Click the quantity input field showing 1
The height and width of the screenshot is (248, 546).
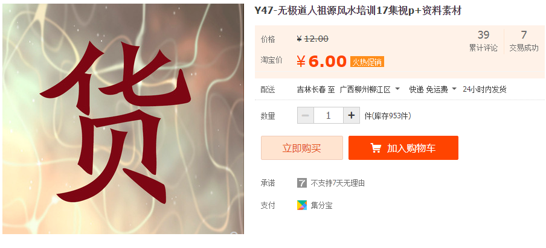coord(329,115)
